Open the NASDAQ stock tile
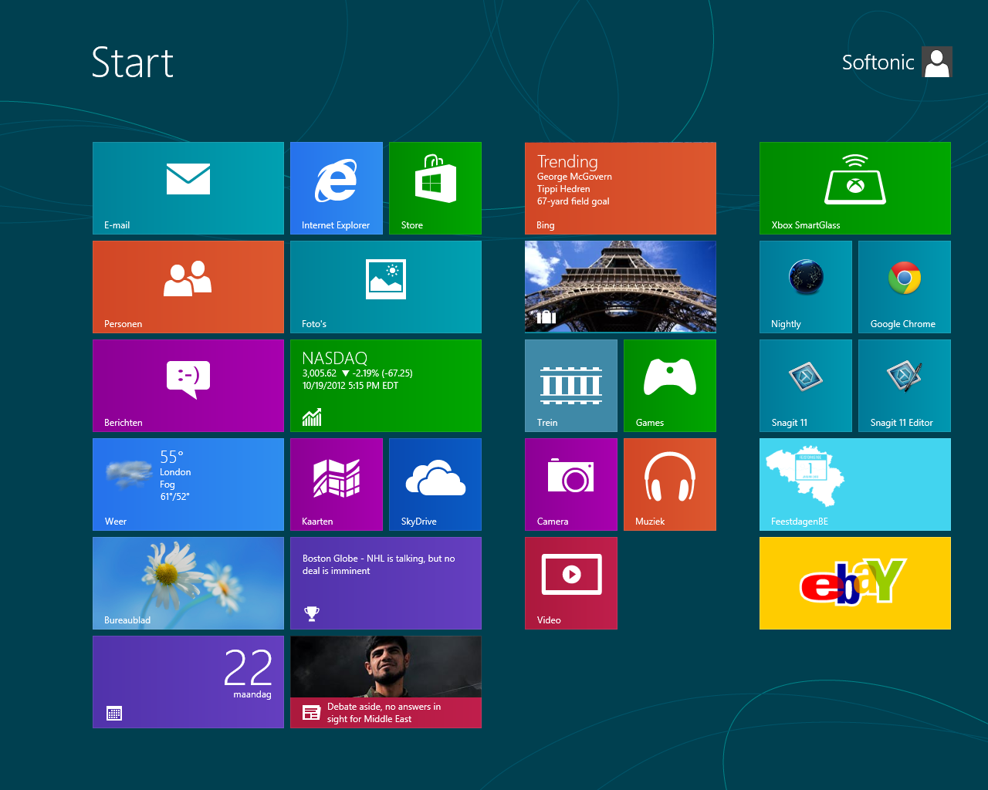The width and height of the screenshot is (988, 790). (x=385, y=385)
